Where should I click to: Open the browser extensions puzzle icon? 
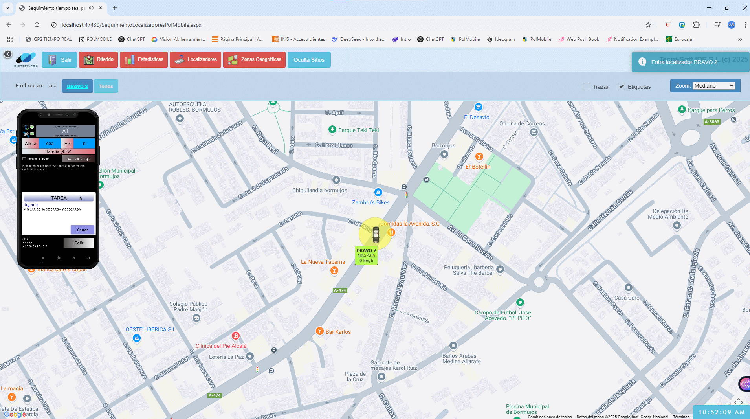(696, 25)
